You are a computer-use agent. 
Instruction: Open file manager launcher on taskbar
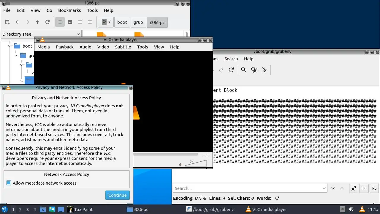coord(42,209)
